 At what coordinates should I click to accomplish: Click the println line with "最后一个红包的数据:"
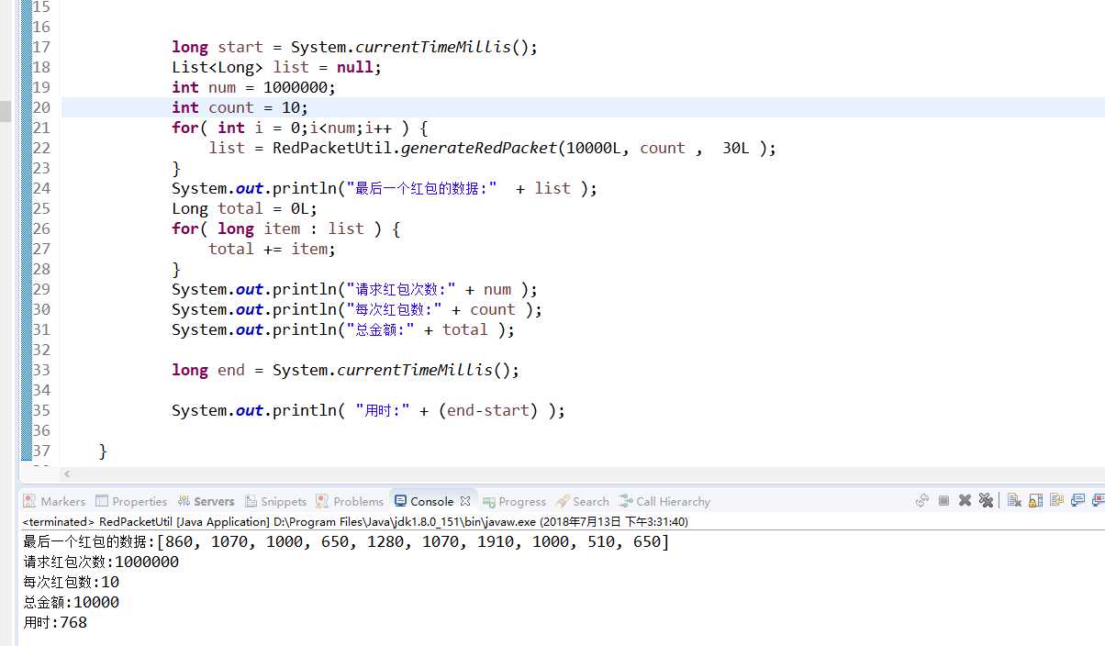pyautogui.click(x=385, y=188)
